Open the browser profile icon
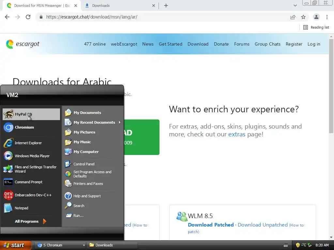 click(x=316, y=17)
